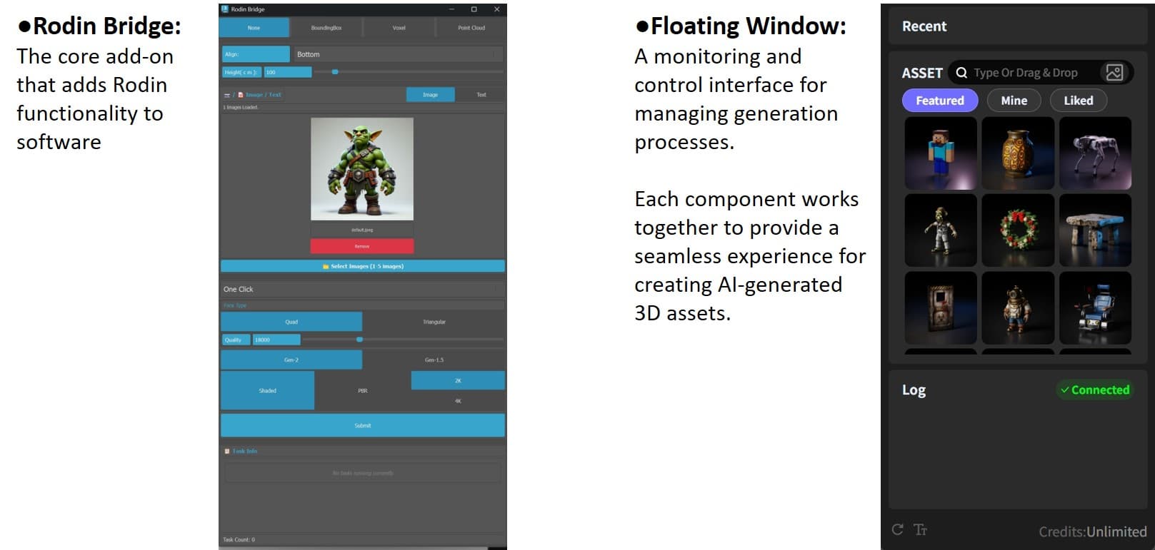
Task: Click the Height slider handle
Action: [x=335, y=72]
